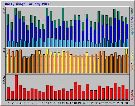Click the 105560 KBytes axis label
Viewport: 135px width, 106px height.
[4, 79]
